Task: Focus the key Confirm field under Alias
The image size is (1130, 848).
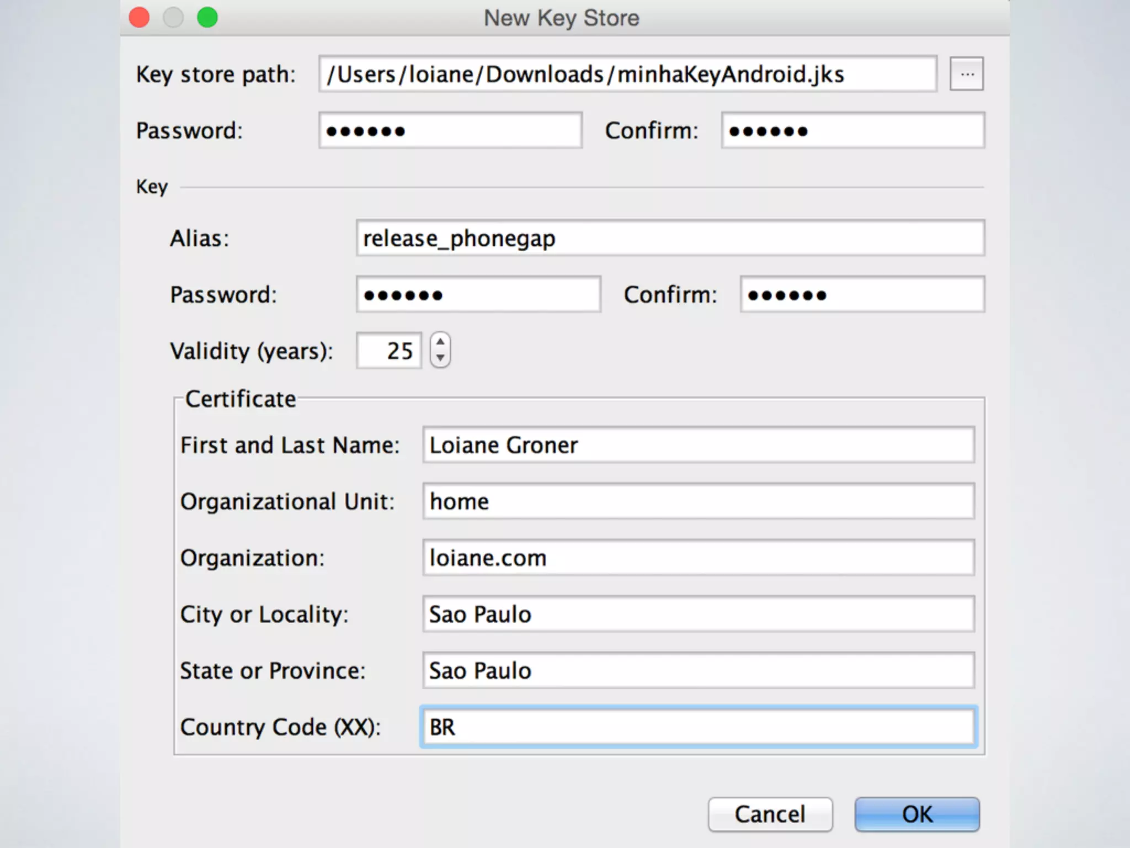Action: [862, 295]
